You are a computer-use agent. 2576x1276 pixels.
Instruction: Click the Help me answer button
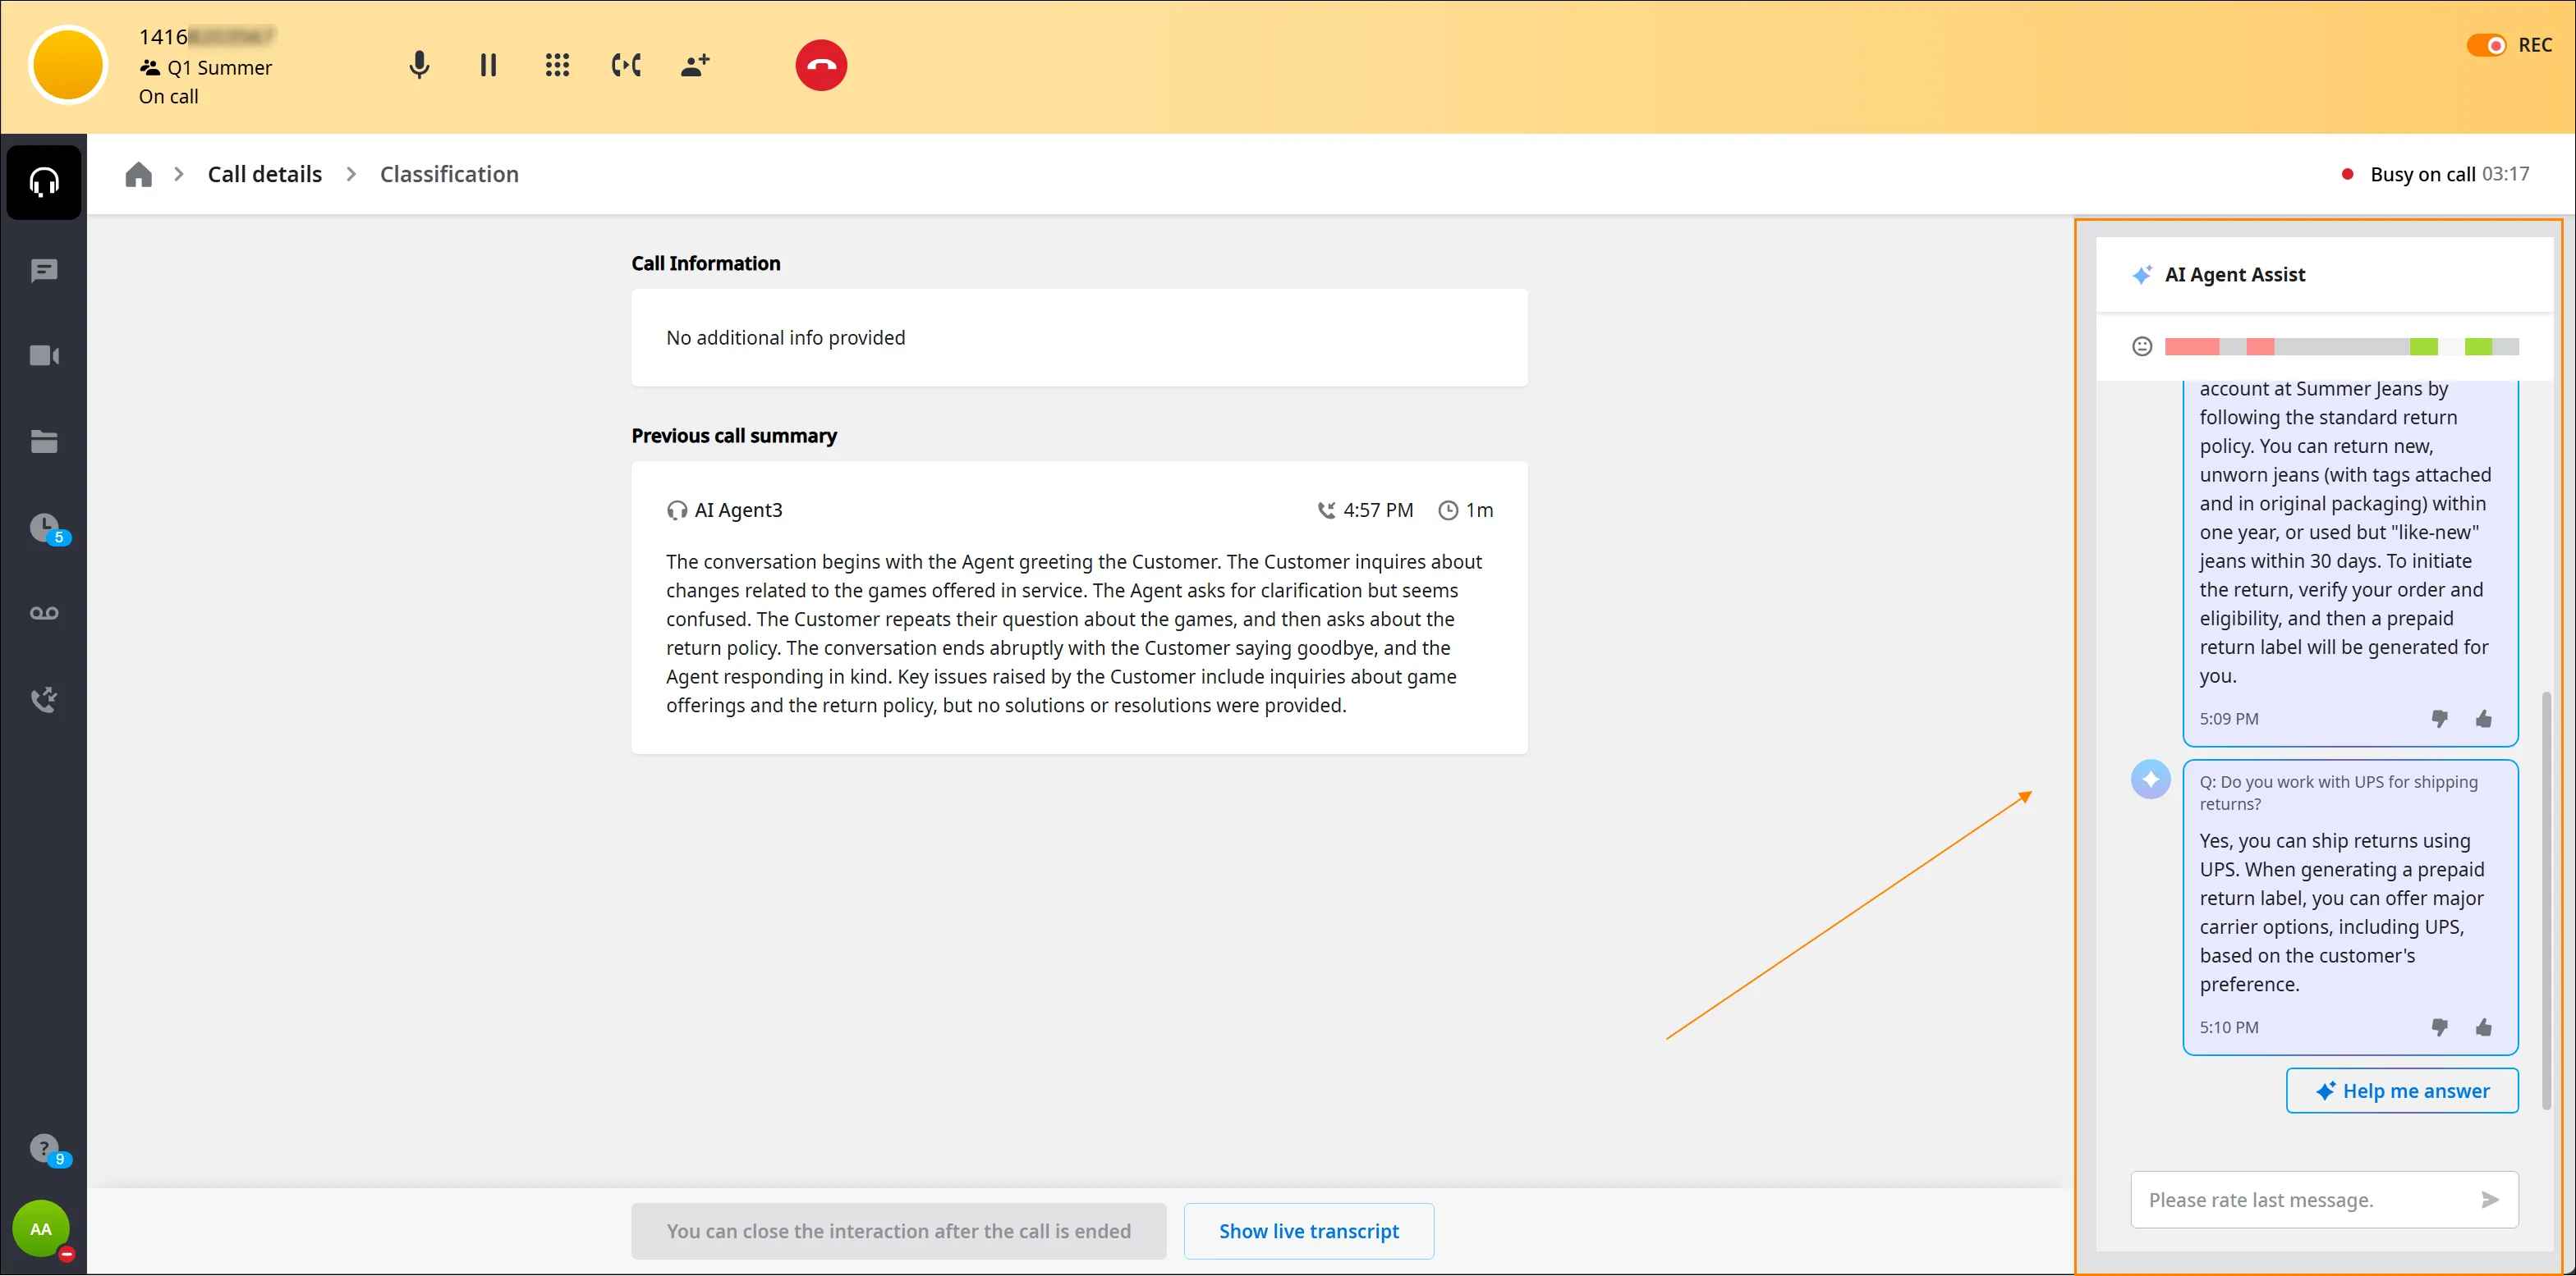(2402, 1091)
